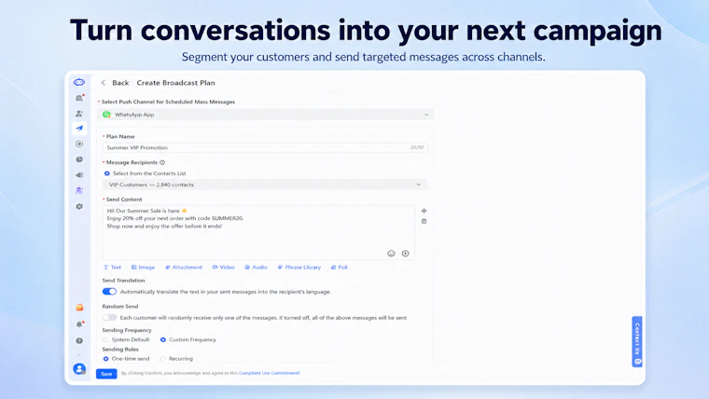Screen dimensions: 709x399
Task: Click the add message icon beside Send Content
Action: 424,211
